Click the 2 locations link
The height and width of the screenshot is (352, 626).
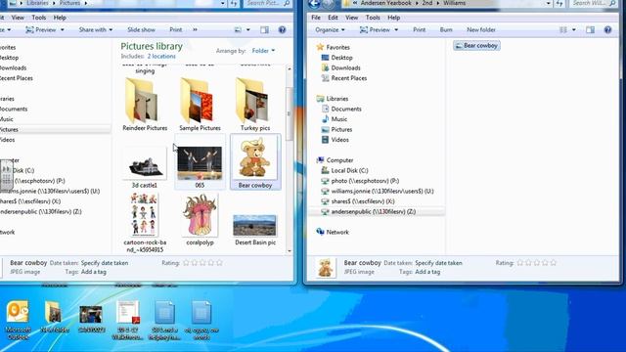point(161,57)
